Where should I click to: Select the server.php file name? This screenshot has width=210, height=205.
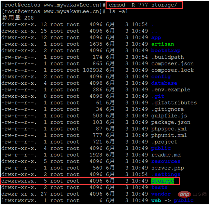coord(167,168)
